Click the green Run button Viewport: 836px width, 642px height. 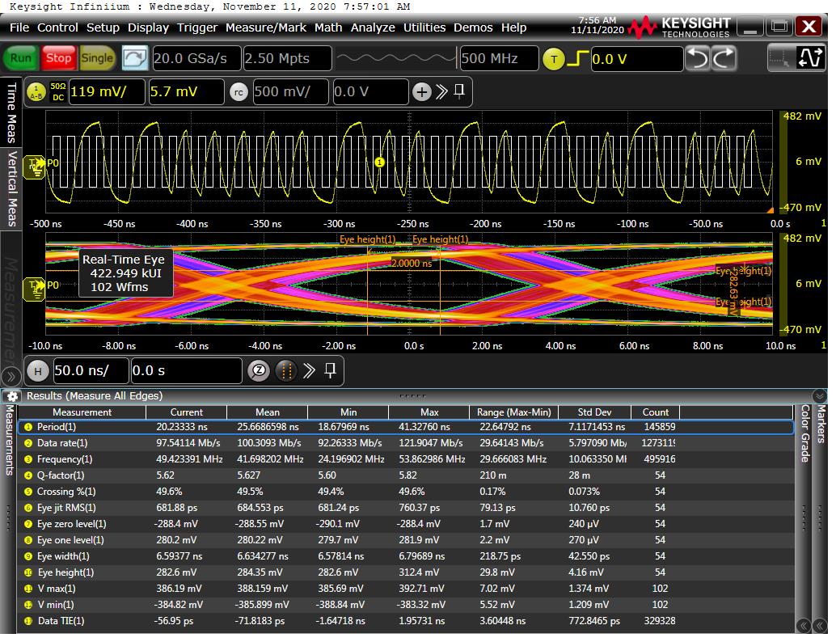tap(21, 58)
